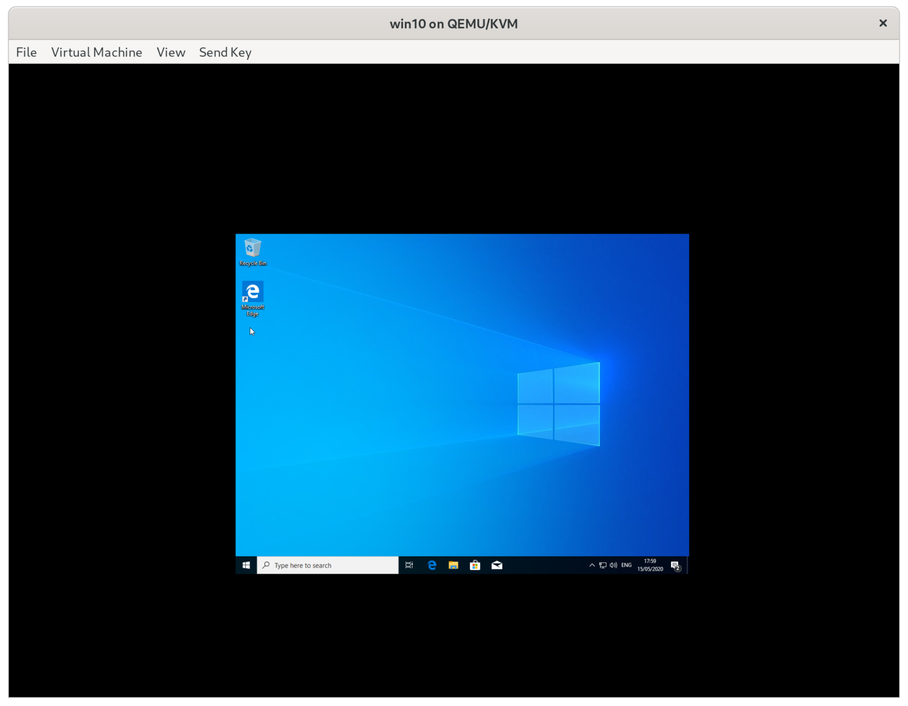Open the network status panel
Screen dimensions: 908x706
point(602,565)
